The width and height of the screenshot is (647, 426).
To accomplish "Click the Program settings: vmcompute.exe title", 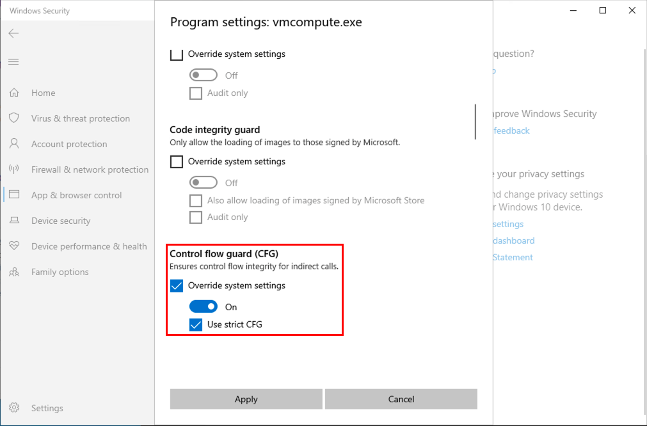I will point(266,22).
